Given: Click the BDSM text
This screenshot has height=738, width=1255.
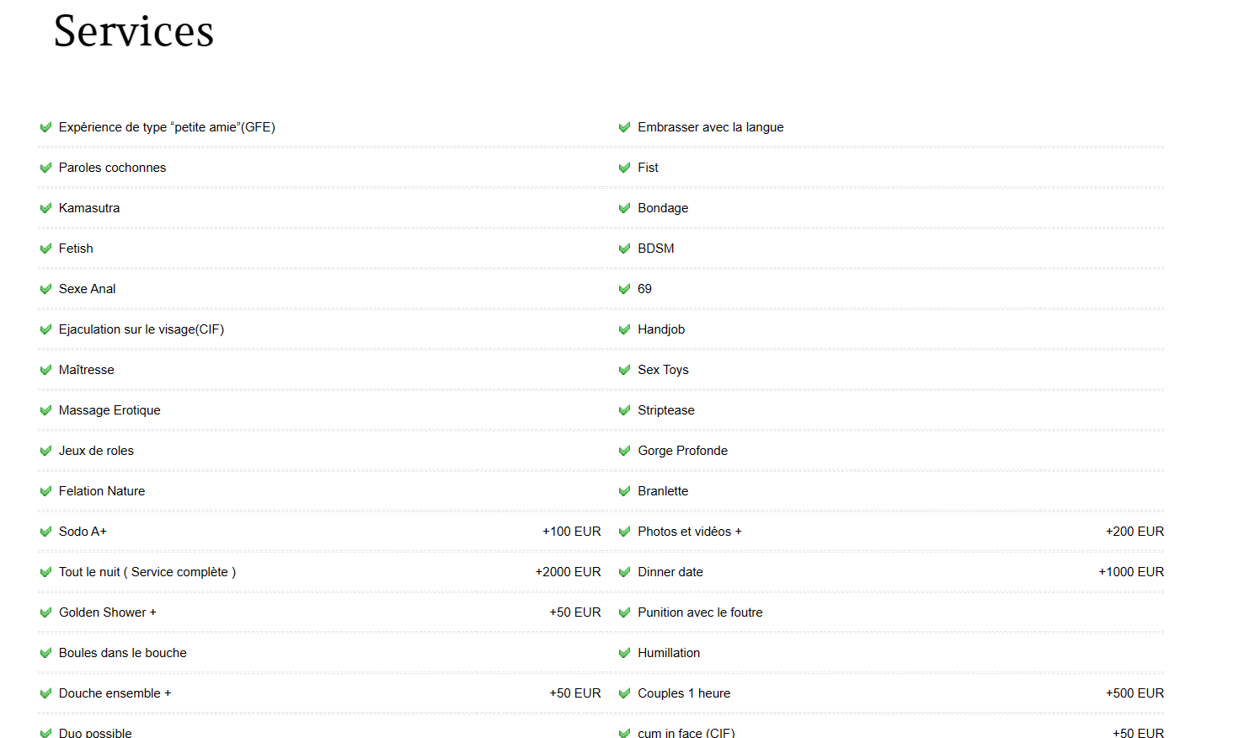Looking at the screenshot, I should pos(656,249).
